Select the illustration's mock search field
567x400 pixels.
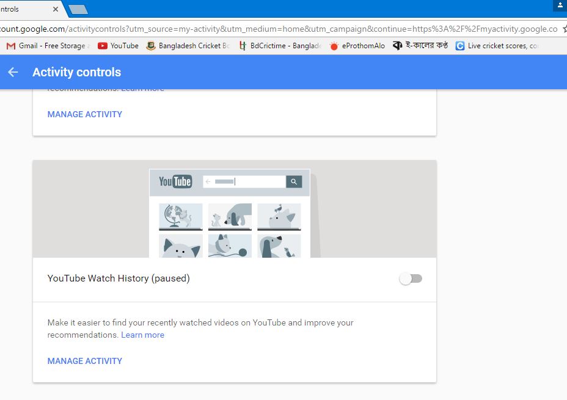coord(245,182)
